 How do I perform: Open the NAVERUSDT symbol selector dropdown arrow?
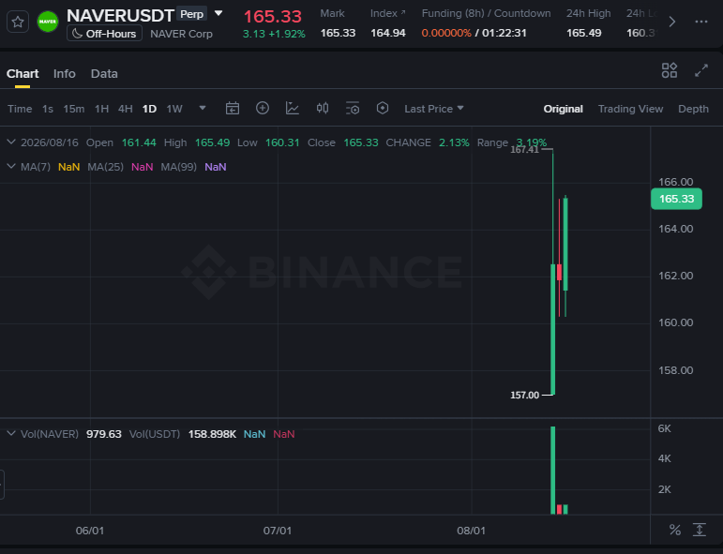coord(218,13)
